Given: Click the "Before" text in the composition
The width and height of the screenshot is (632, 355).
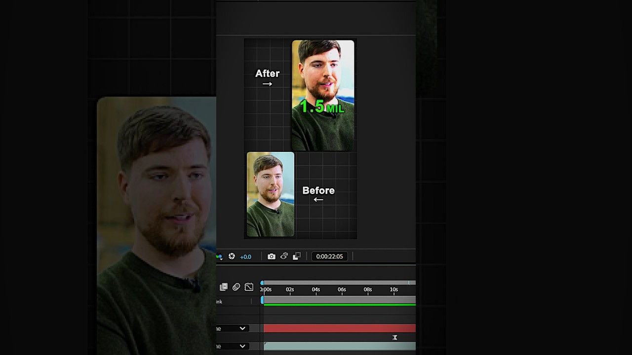Looking at the screenshot, I should [318, 190].
